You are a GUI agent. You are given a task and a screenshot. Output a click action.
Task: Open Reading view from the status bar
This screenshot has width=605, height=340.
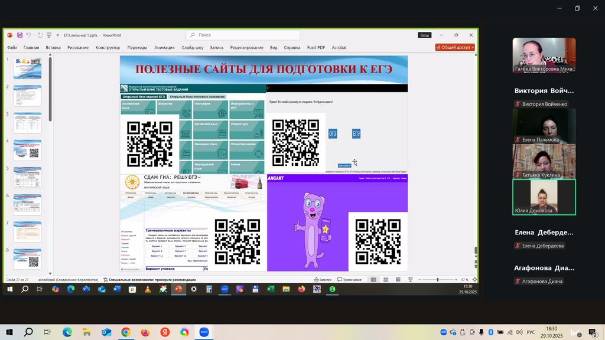396,280
